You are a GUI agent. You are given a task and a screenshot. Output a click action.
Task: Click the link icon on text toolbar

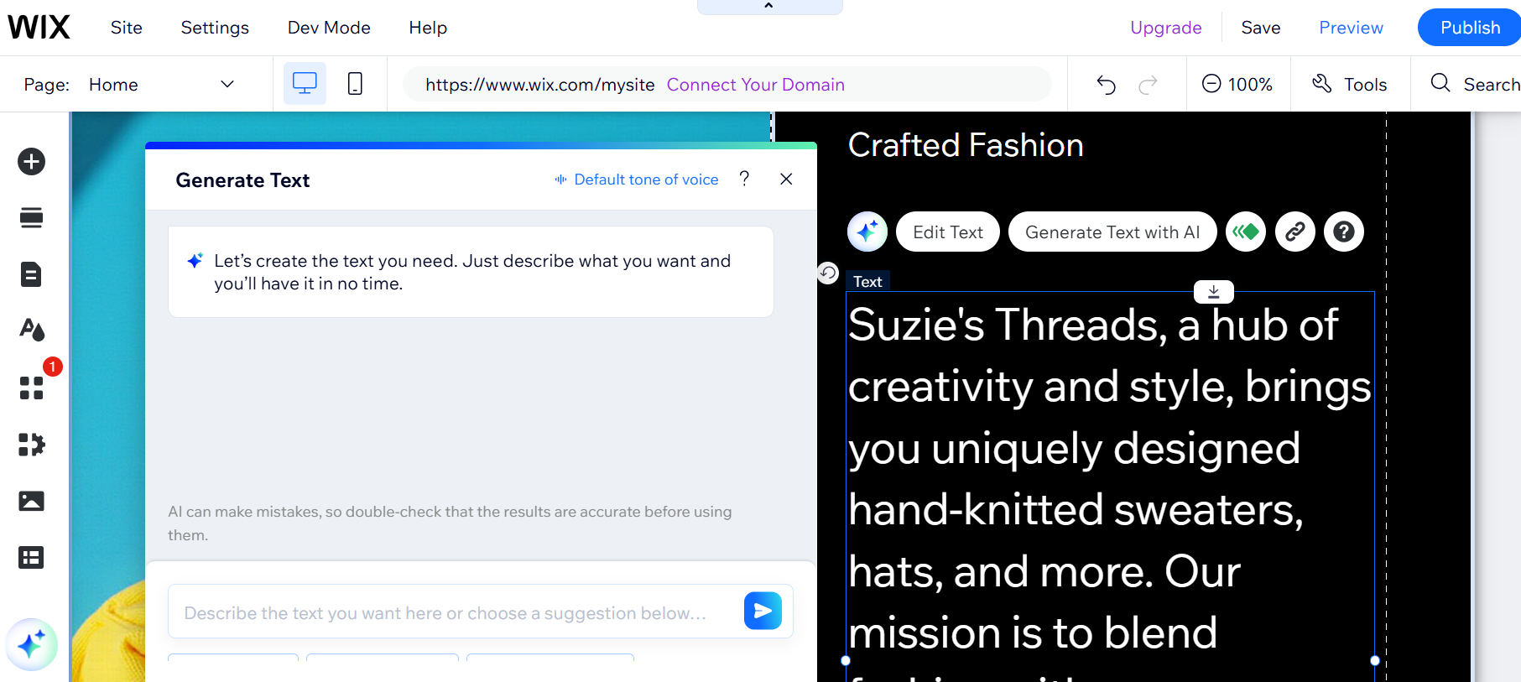tap(1294, 232)
